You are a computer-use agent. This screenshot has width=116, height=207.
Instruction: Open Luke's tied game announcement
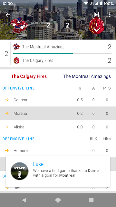tap(58, 171)
